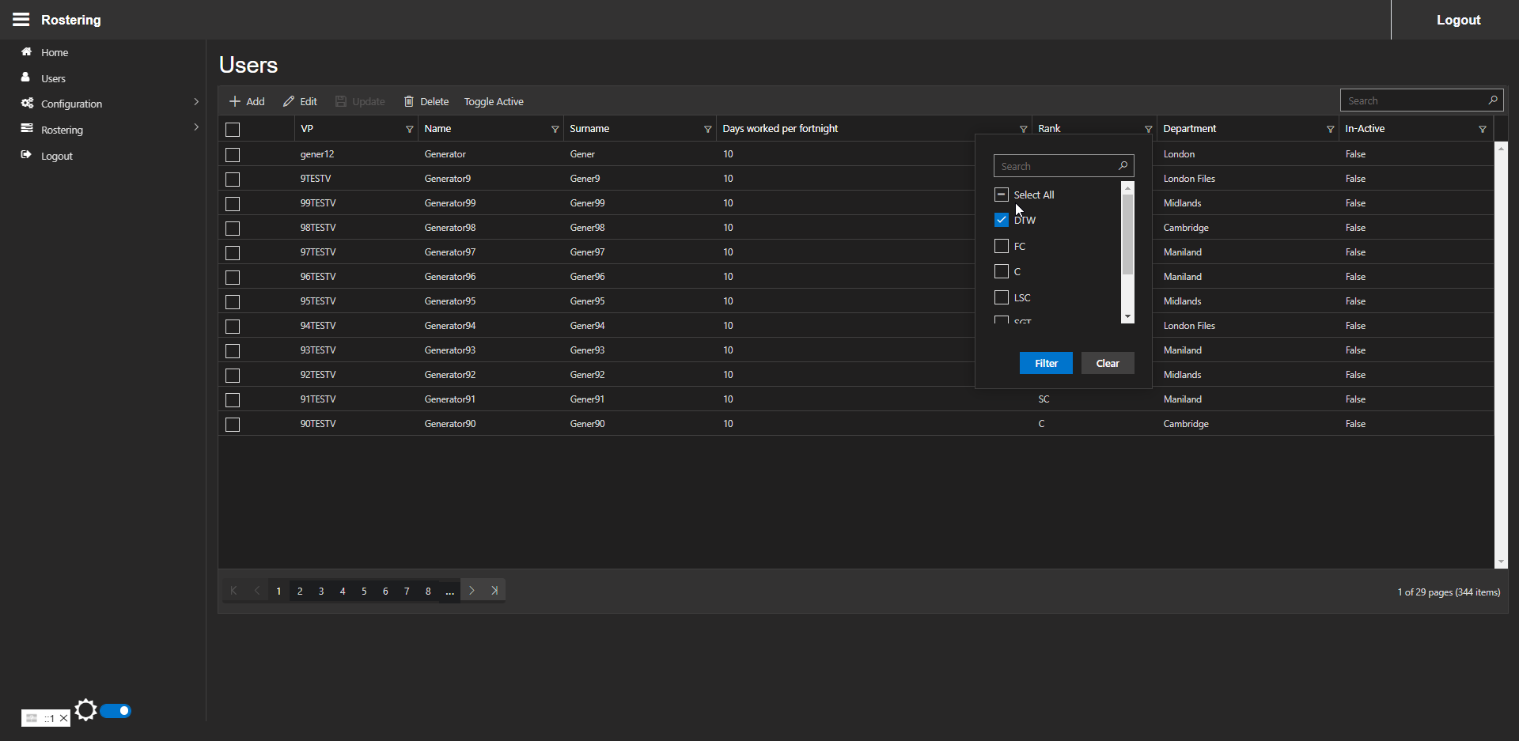This screenshot has width=1519, height=741.
Task: Click the Edit pencil icon
Action: click(289, 101)
